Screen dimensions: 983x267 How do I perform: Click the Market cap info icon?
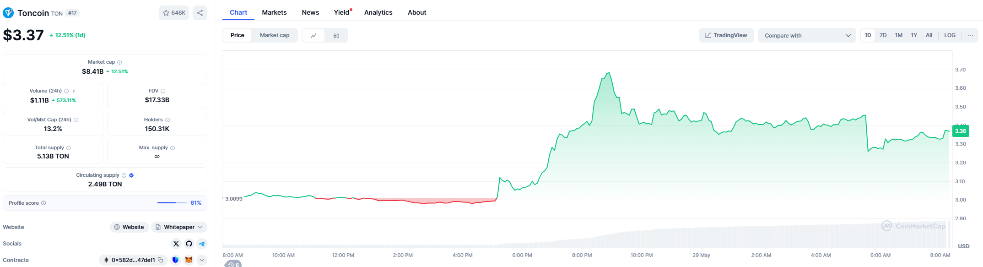[119, 62]
